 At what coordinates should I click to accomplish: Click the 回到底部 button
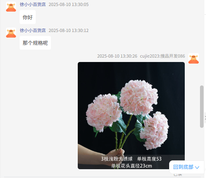point(187,167)
